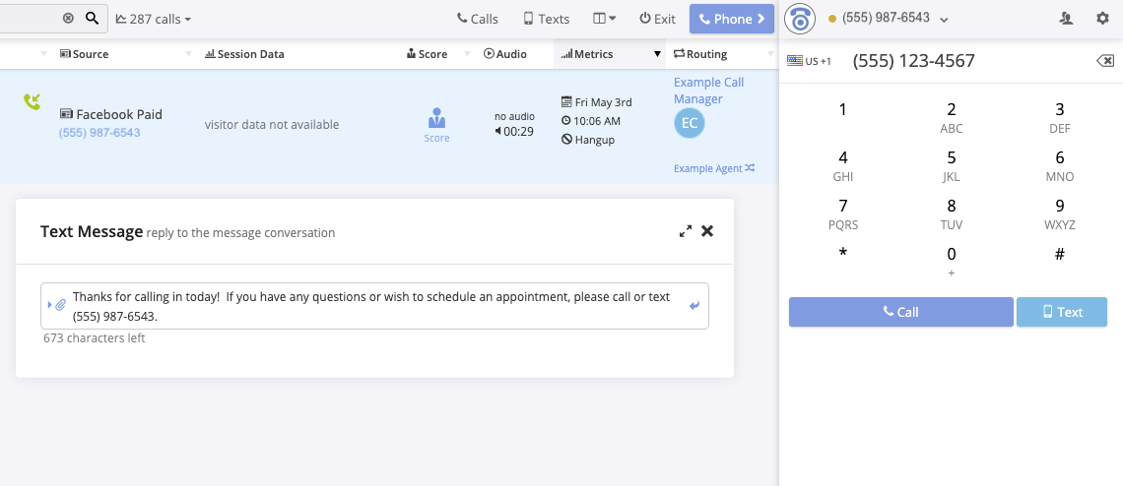
Task: Open softphone settings gear
Action: [1102, 19]
